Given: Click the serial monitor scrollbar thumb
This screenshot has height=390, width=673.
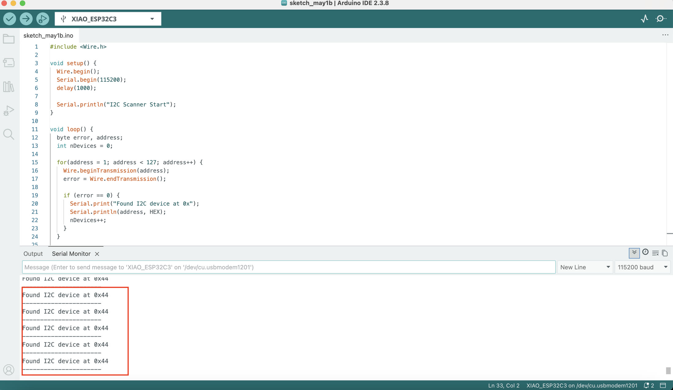Looking at the screenshot, I should click(x=668, y=370).
